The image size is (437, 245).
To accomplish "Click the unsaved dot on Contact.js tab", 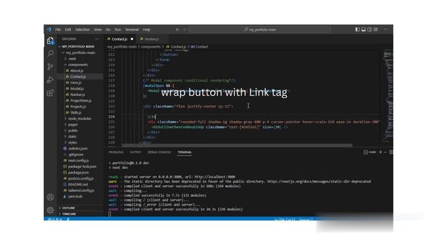I will coord(132,39).
